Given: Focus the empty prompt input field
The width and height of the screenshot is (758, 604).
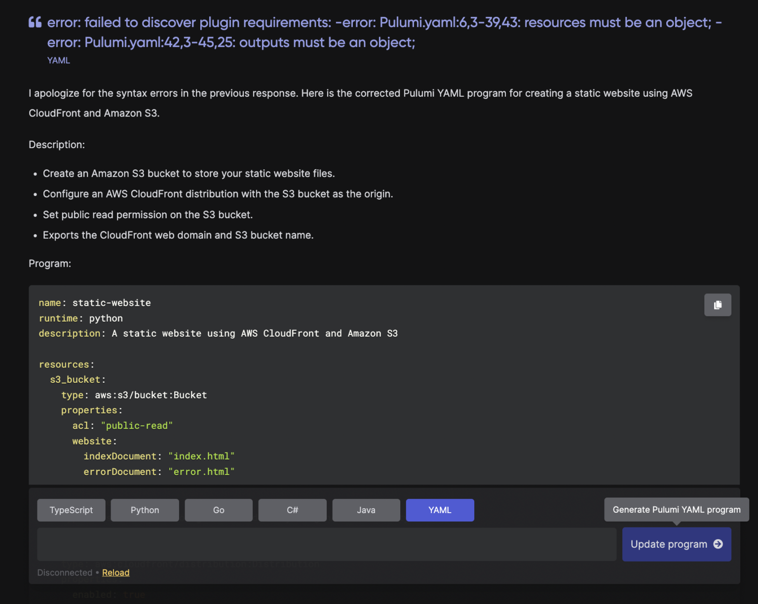Looking at the screenshot, I should tap(327, 544).
